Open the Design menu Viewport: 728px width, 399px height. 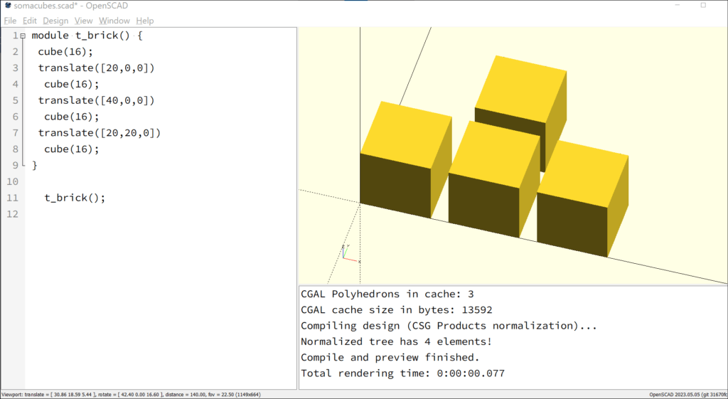(x=55, y=21)
